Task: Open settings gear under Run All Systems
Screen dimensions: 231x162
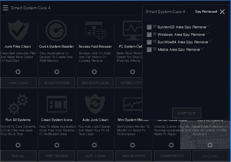Action: 18,145
